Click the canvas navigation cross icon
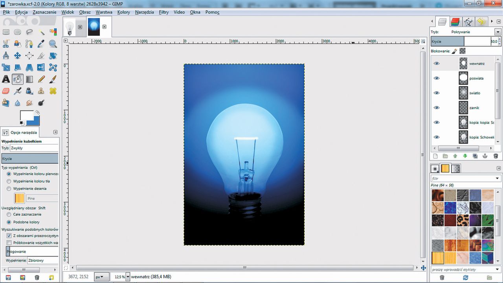The image size is (503, 283). pyautogui.click(x=423, y=268)
